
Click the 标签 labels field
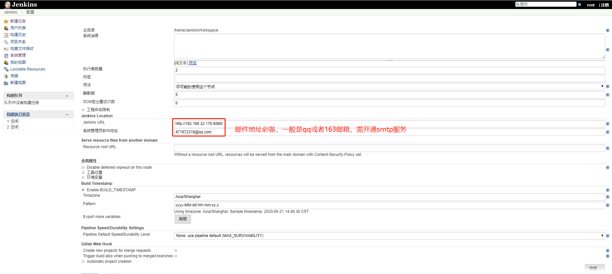389,78
